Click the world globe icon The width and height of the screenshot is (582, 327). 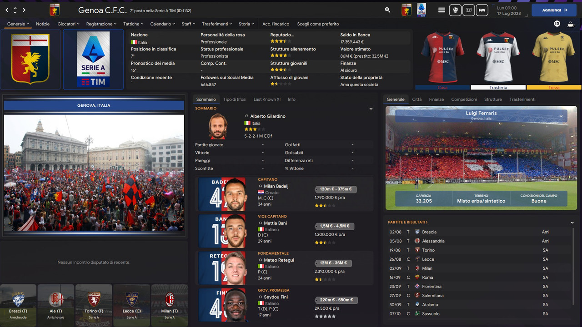click(x=455, y=10)
